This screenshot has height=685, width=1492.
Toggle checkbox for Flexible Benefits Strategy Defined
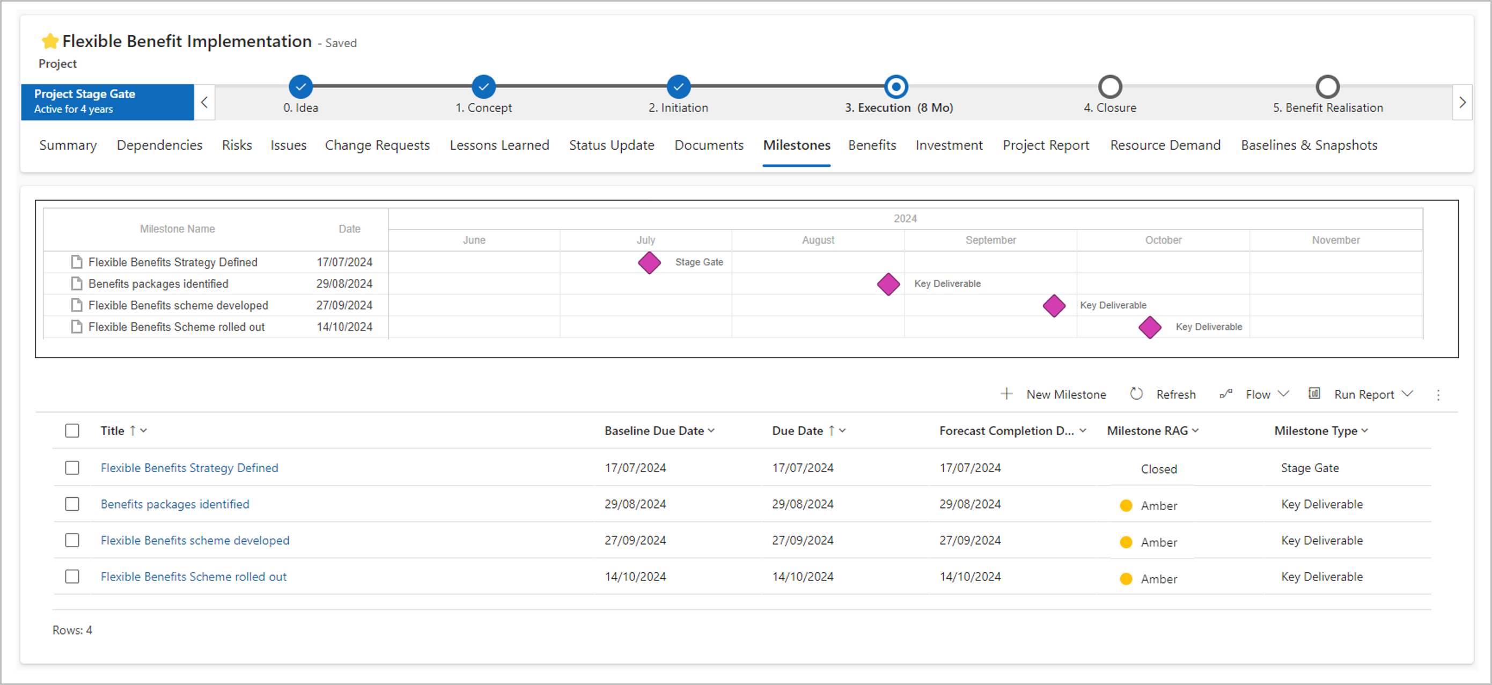(74, 467)
